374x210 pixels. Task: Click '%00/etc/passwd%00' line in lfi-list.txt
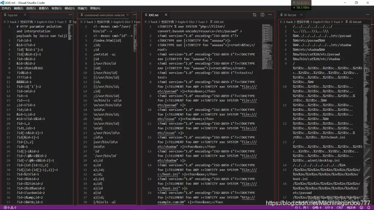[309, 40]
